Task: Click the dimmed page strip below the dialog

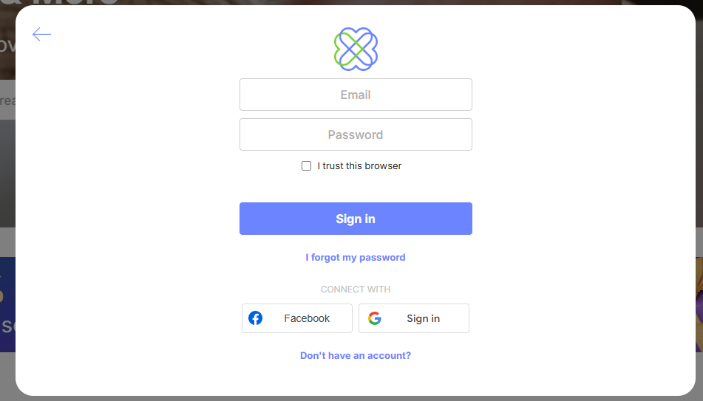Action: click(x=352, y=398)
